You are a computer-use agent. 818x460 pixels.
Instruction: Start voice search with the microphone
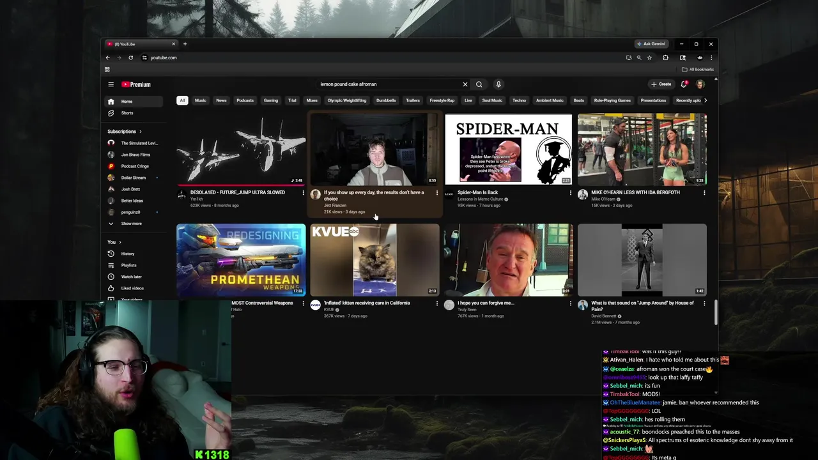pos(498,84)
